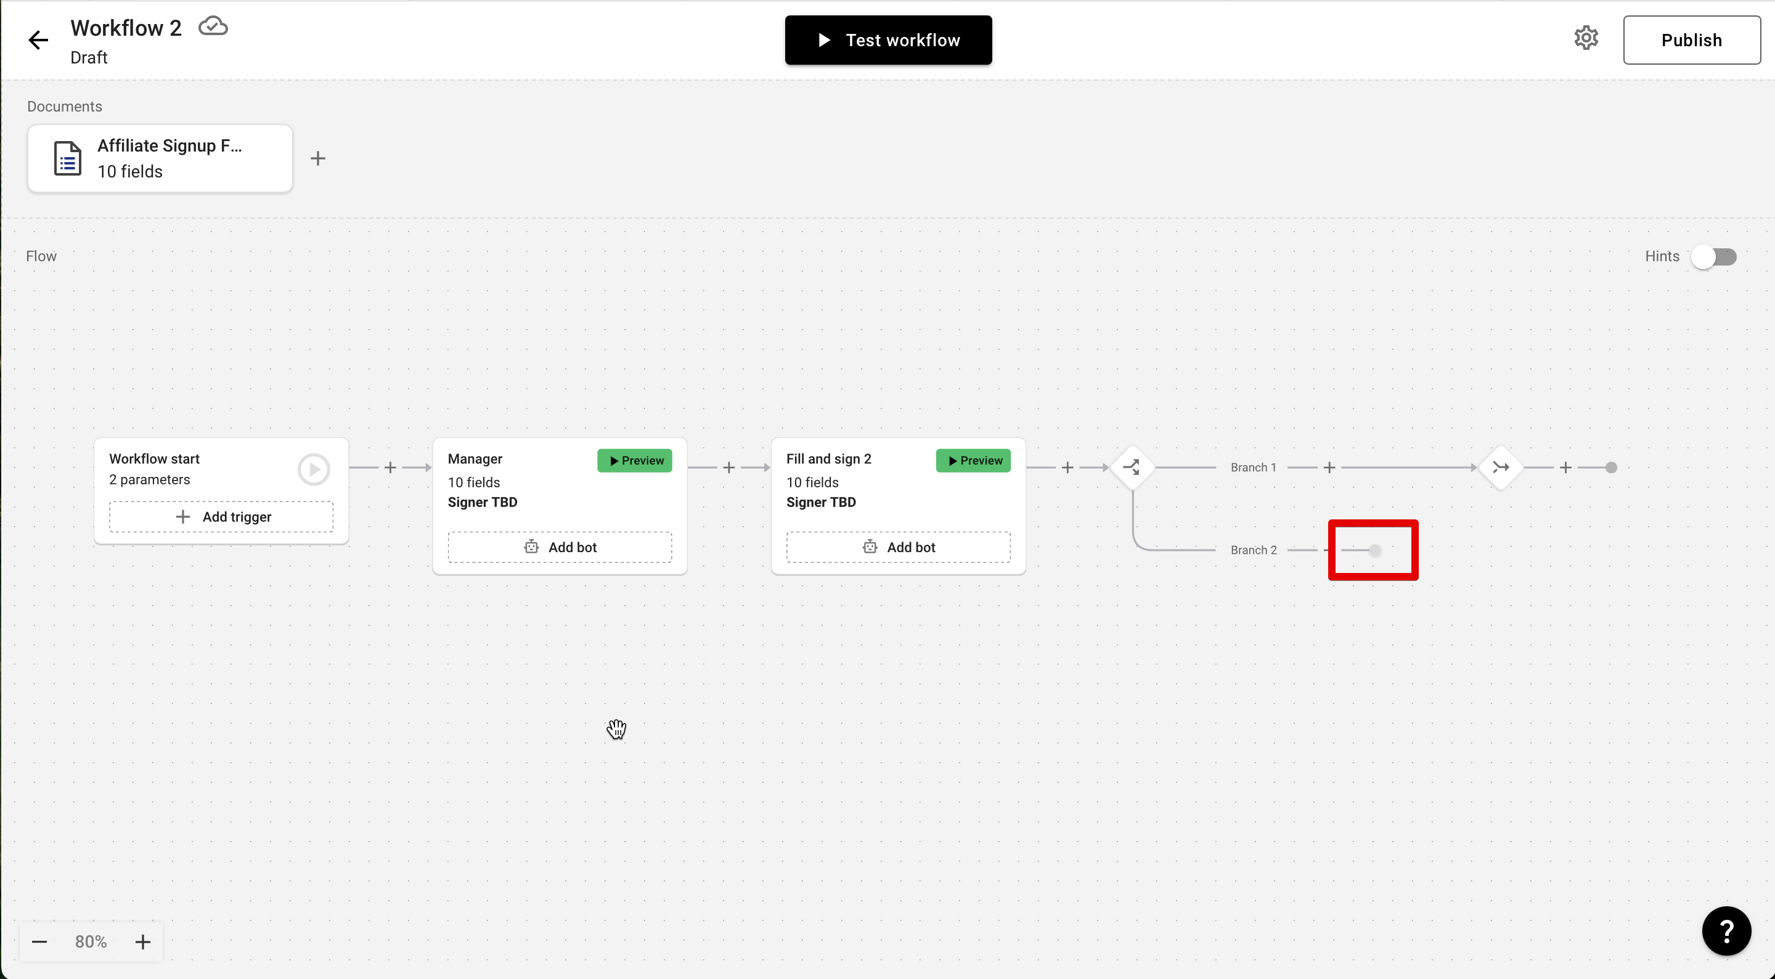The height and width of the screenshot is (979, 1775).
Task: Click the Branch 1 label
Action: click(x=1254, y=468)
